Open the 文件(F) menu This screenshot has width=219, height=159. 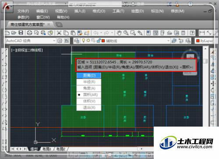click(x=23, y=11)
